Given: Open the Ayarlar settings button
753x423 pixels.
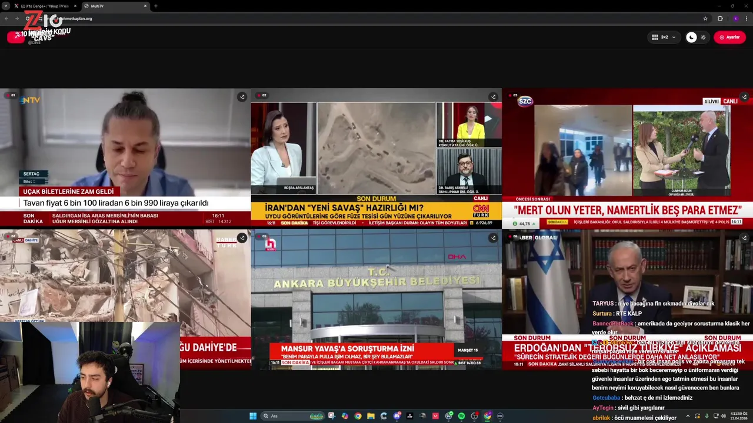Looking at the screenshot, I should (729, 37).
